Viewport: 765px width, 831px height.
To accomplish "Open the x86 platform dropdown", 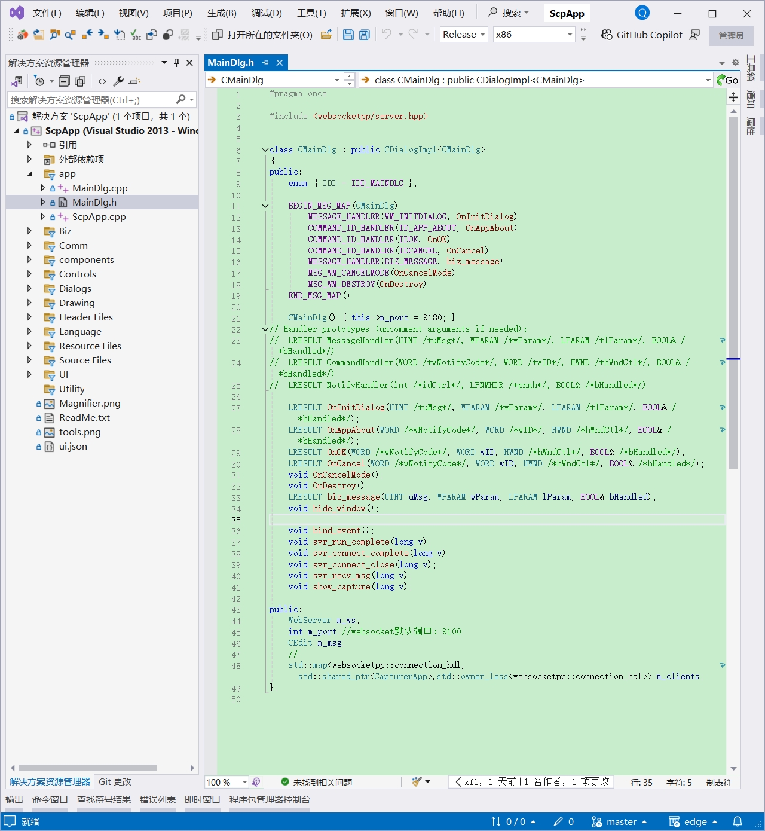I will (533, 35).
